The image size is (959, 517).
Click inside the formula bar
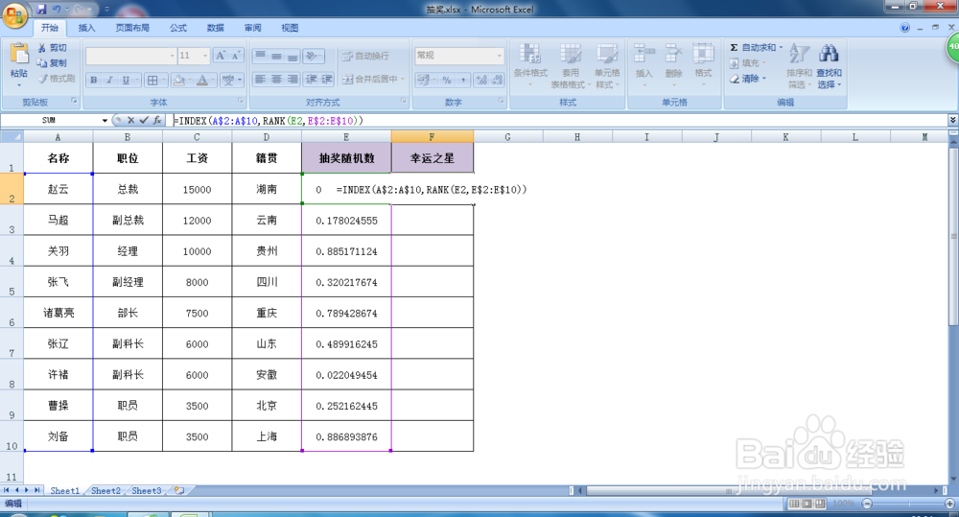click(x=558, y=121)
